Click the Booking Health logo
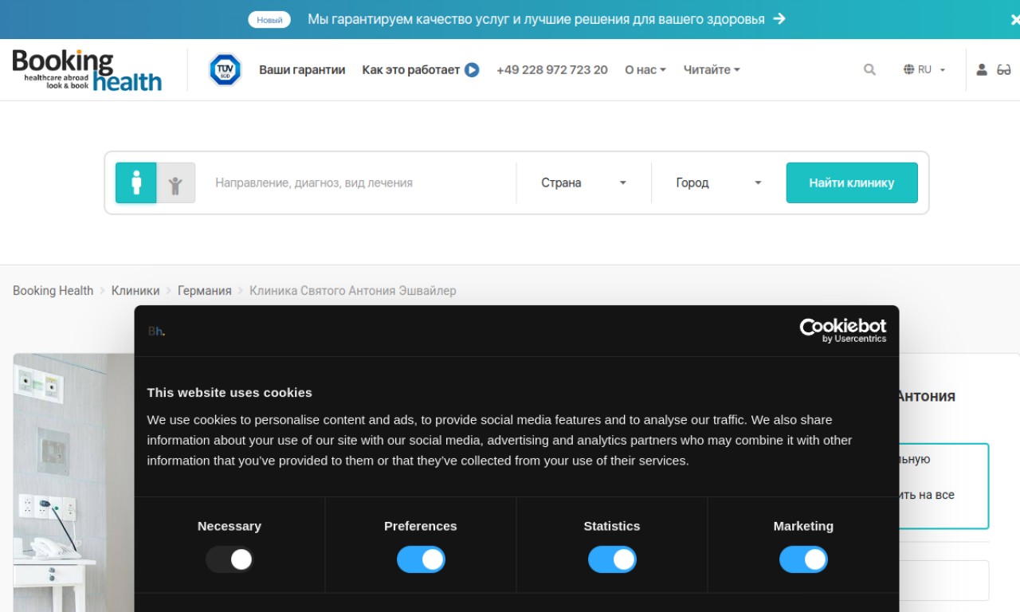Viewport: 1020px width, 612px height. [87, 70]
